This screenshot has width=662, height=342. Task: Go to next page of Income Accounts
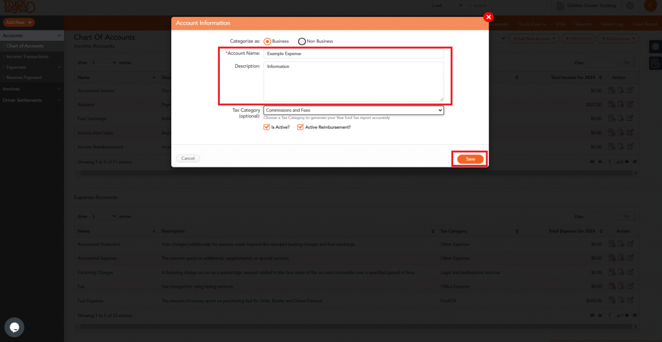627,162
